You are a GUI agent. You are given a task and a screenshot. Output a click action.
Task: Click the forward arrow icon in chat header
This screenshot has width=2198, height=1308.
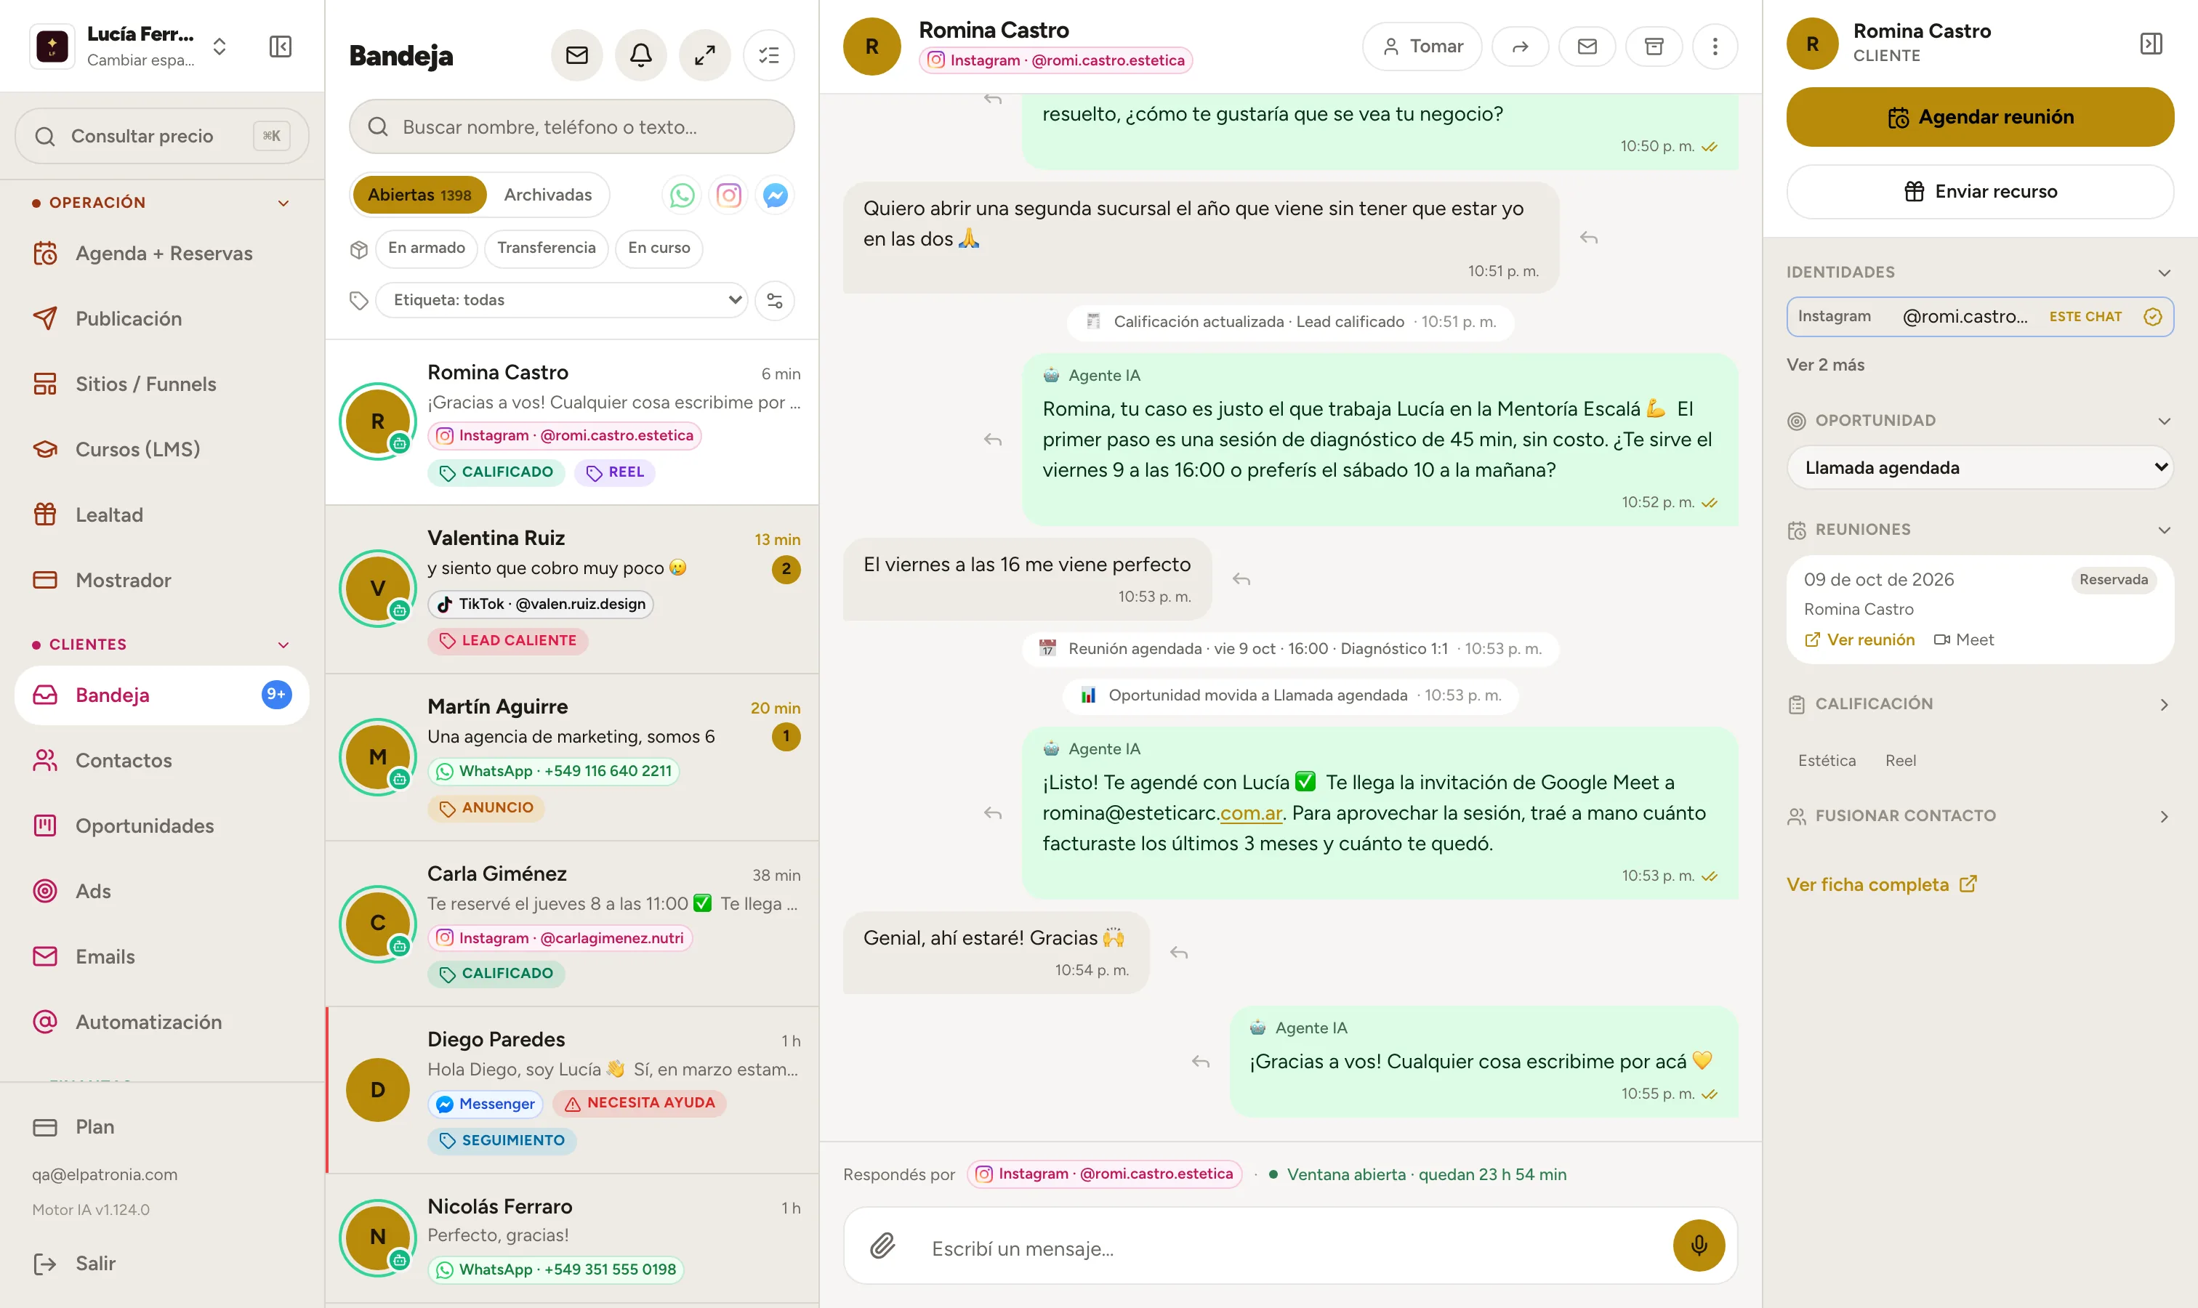tap(1520, 46)
